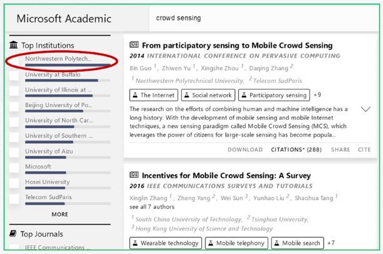Click SHARE on first paper
Screen dimensions: 383x254
point(340,150)
